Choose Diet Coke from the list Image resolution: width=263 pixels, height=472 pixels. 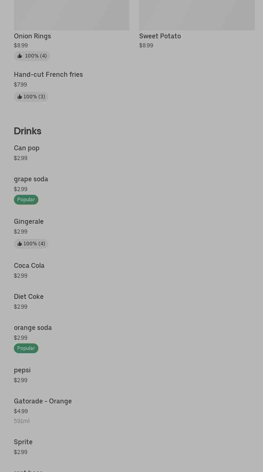(x=29, y=297)
